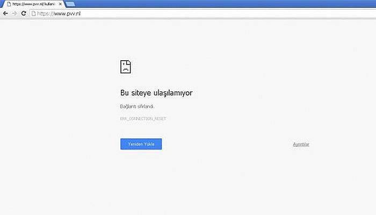Go back with the back arrow

(5, 13)
